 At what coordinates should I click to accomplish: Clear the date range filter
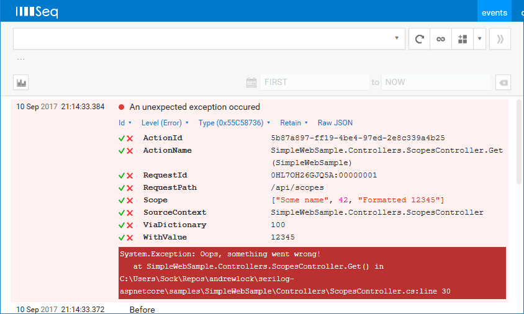tap(504, 83)
